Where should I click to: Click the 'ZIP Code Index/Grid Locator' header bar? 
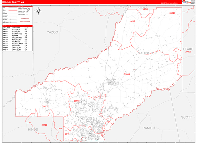coord(17,26)
